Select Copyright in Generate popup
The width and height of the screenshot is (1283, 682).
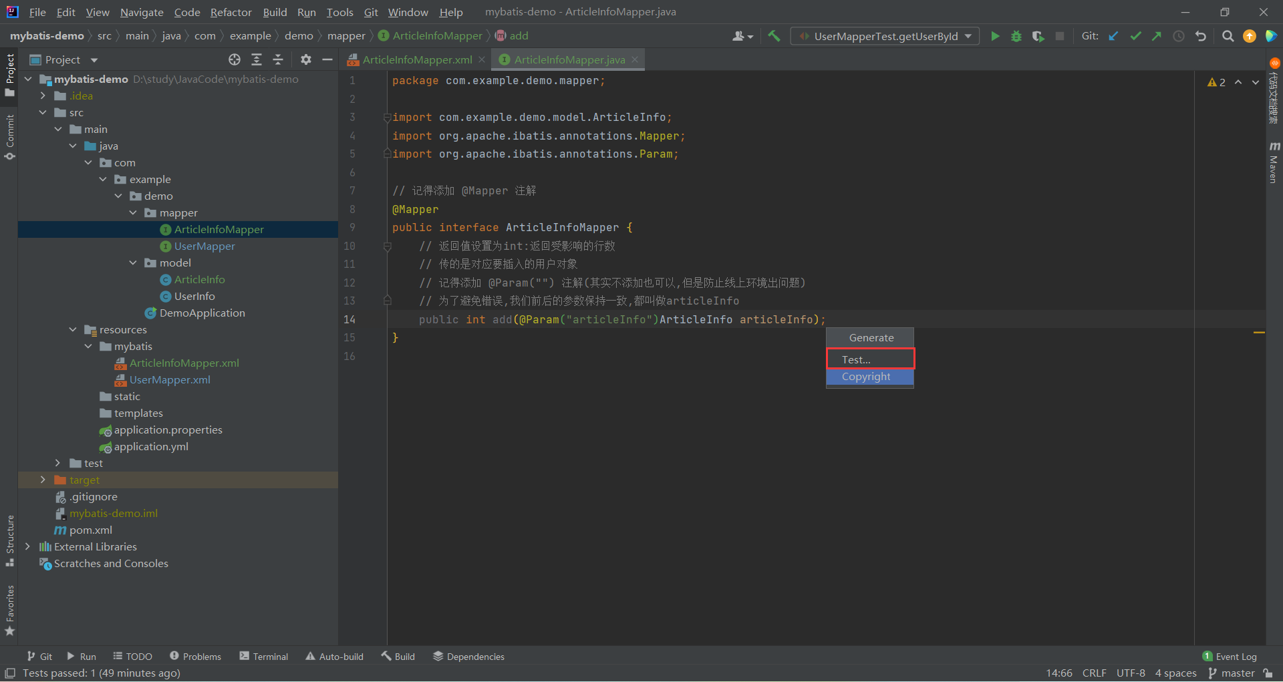click(870, 377)
